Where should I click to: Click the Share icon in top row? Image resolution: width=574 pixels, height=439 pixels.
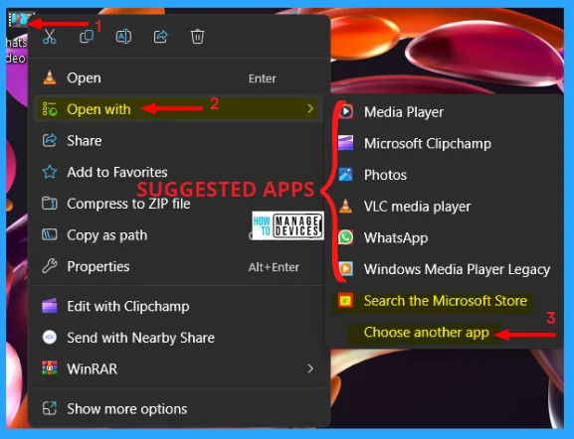click(x=161, y=36)
